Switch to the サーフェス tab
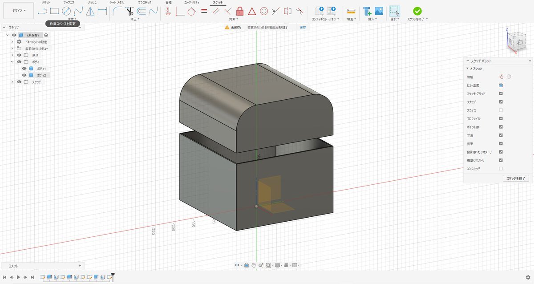The width and height of the screenshot is (534, 284). (x=69, y=3)
